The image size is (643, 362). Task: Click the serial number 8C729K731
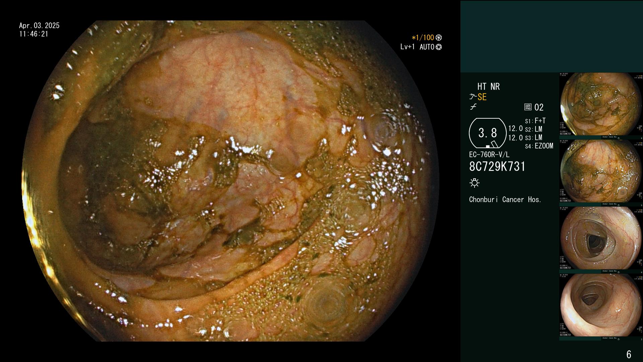[497, 167]
